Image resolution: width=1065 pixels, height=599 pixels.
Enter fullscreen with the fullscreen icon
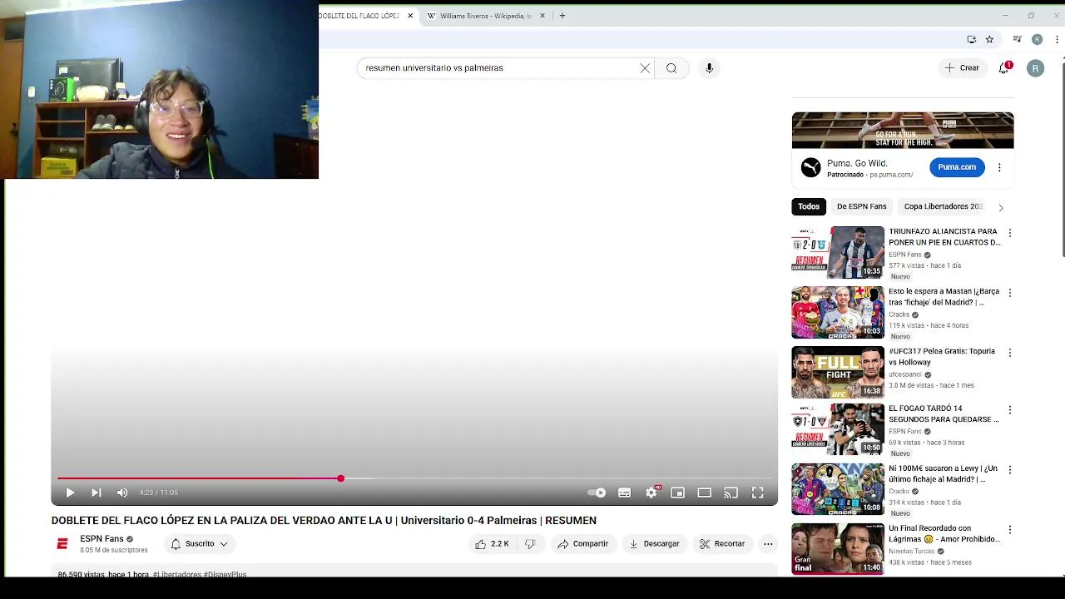(757, 493)
